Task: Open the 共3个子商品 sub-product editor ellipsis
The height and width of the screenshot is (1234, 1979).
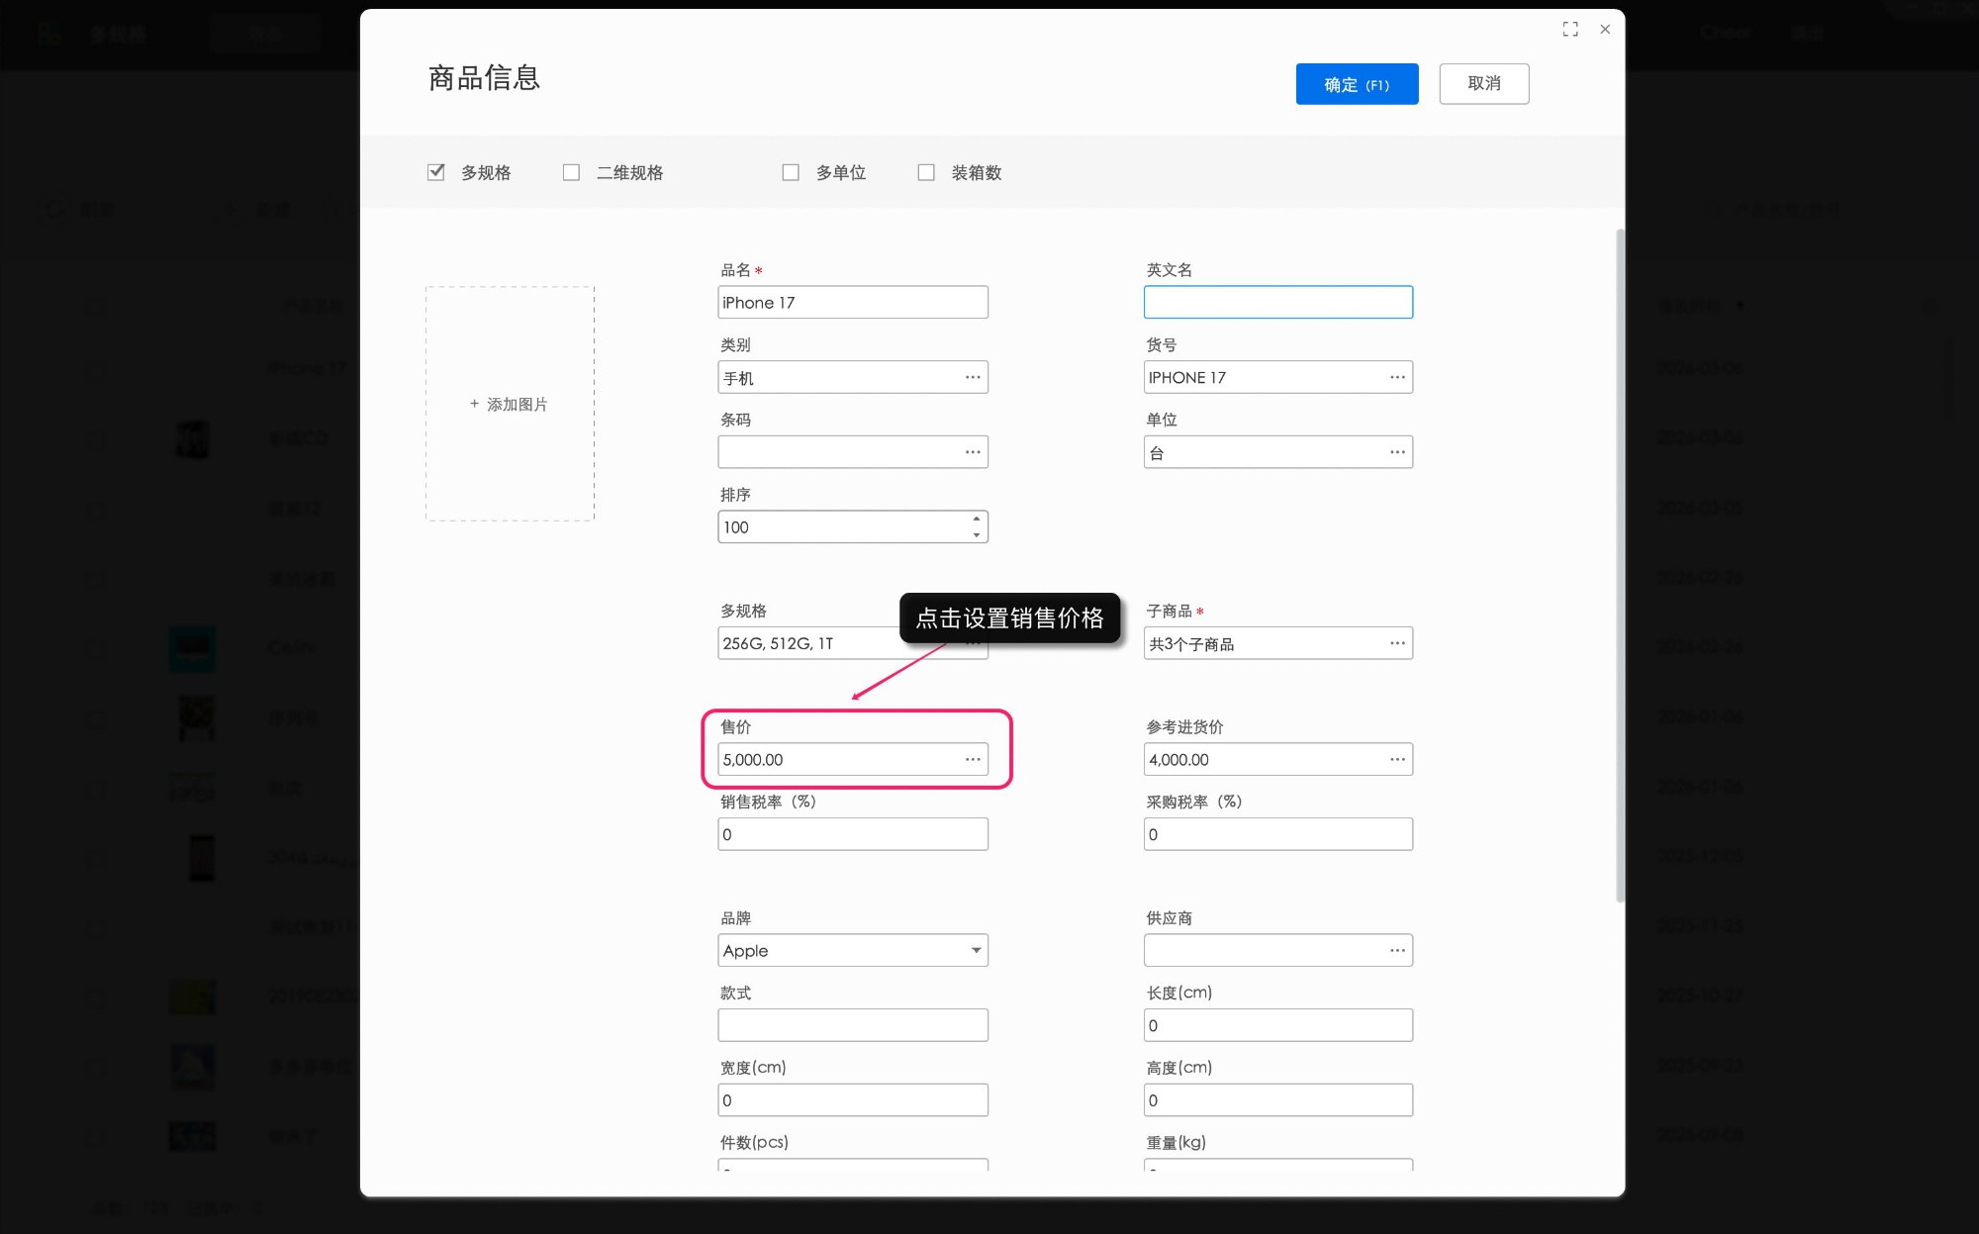Action: tap(1397, 642)
